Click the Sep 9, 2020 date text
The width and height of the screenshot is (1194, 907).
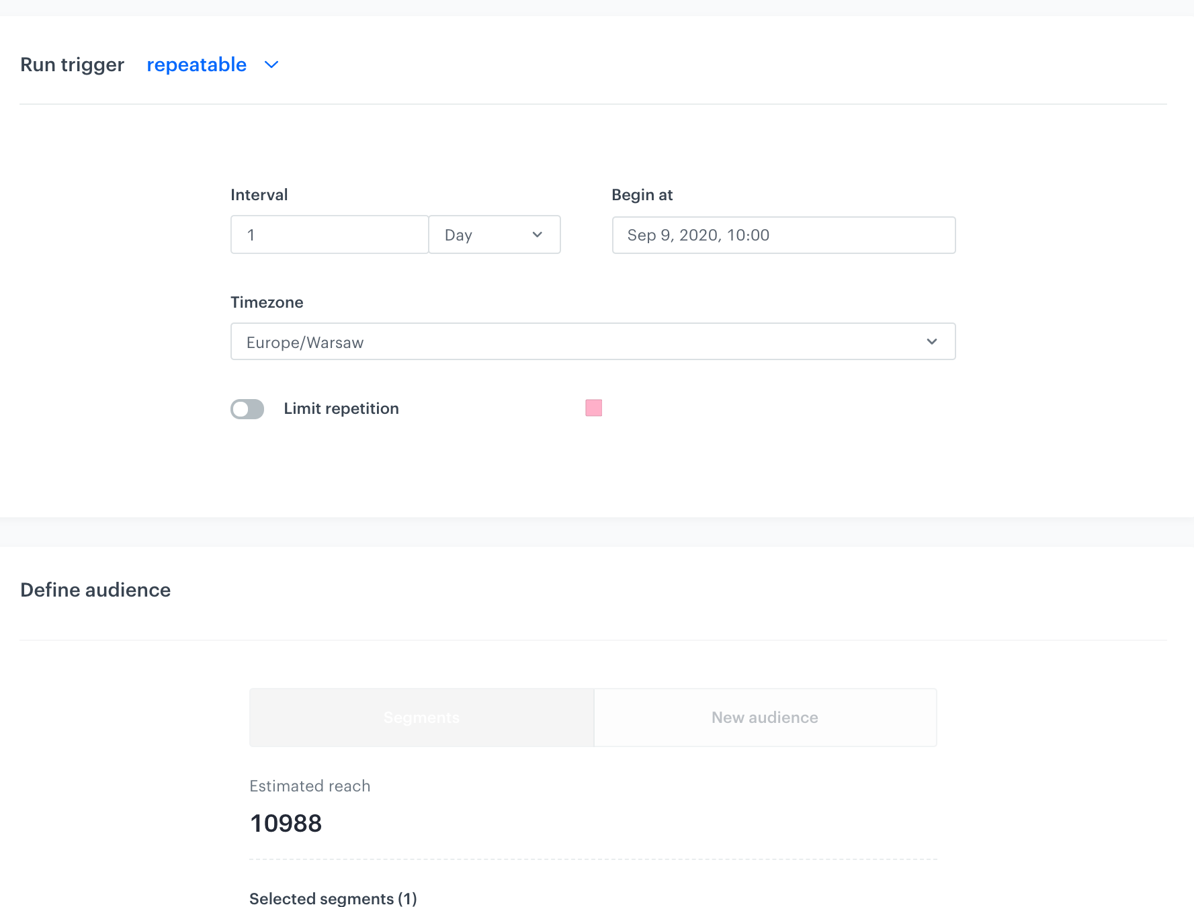(x=697, y=235)
